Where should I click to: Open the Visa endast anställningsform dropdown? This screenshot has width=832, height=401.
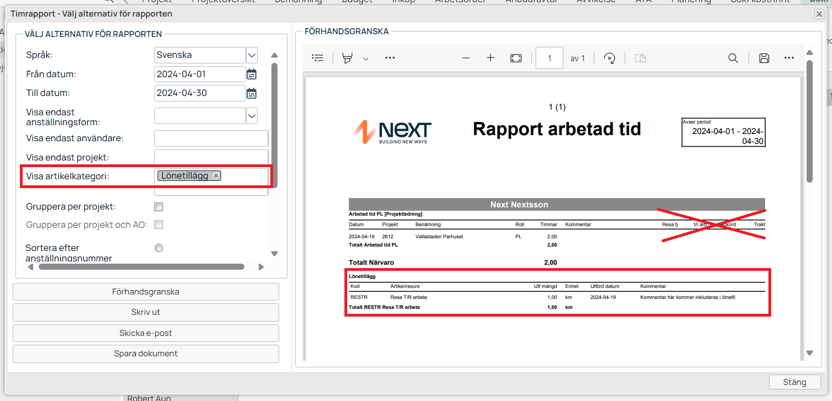click(252, 116)
